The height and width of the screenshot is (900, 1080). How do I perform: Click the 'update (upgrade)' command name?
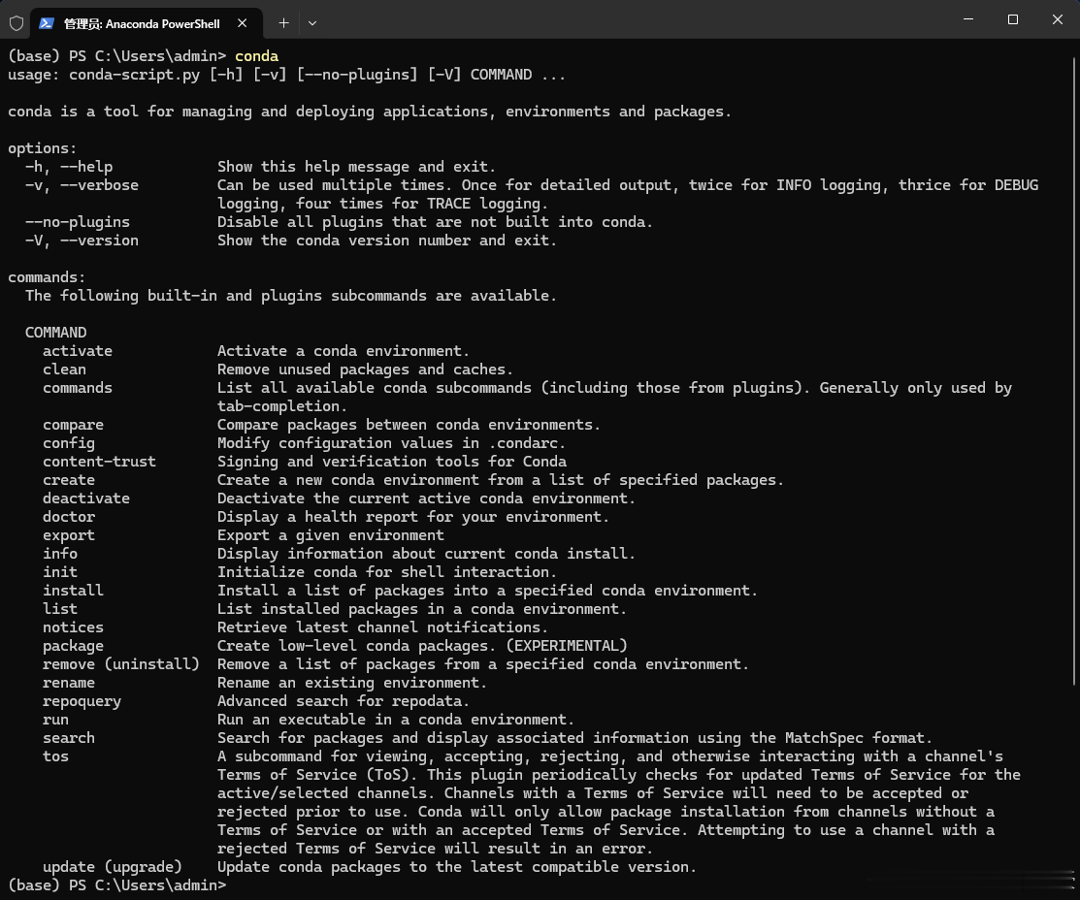(x=113, y=867)
